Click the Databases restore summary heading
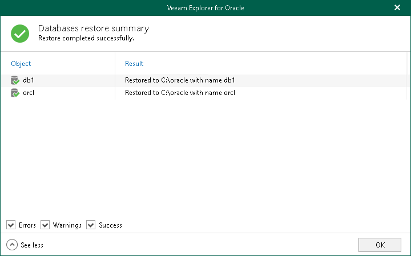 pos(93,28)
